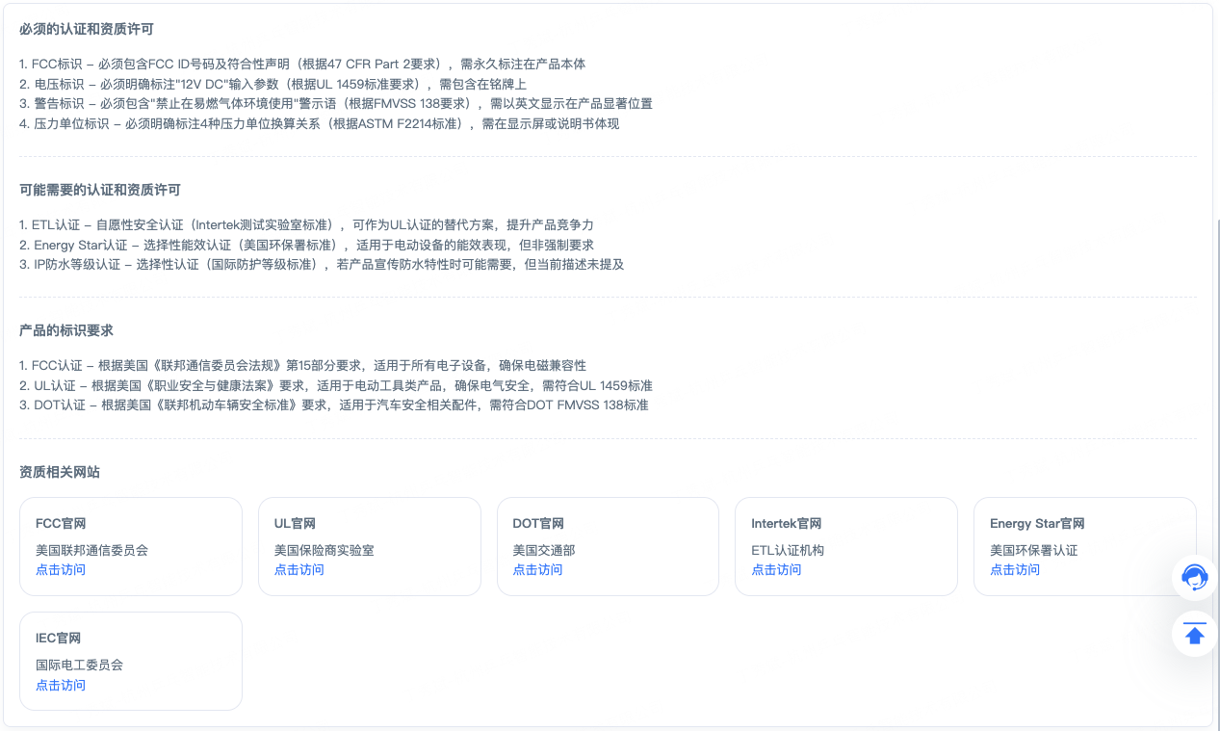
Task: Click the 可能需要的认证和资质许可 heading
Action: (x=100, y=190)
